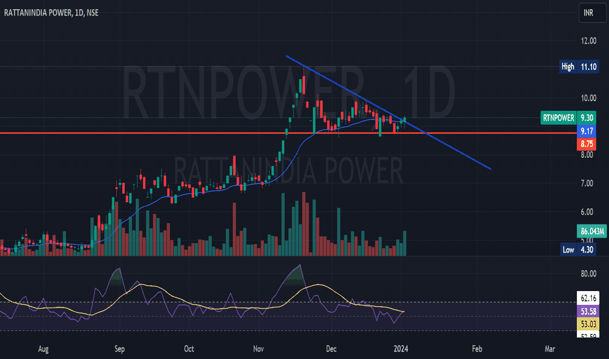Click the 7.00 price axis label
This screenshot has width=609, height=359.
pos(587,183)
